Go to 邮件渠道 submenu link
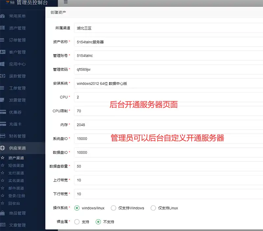263x231 pixels. 16,188
